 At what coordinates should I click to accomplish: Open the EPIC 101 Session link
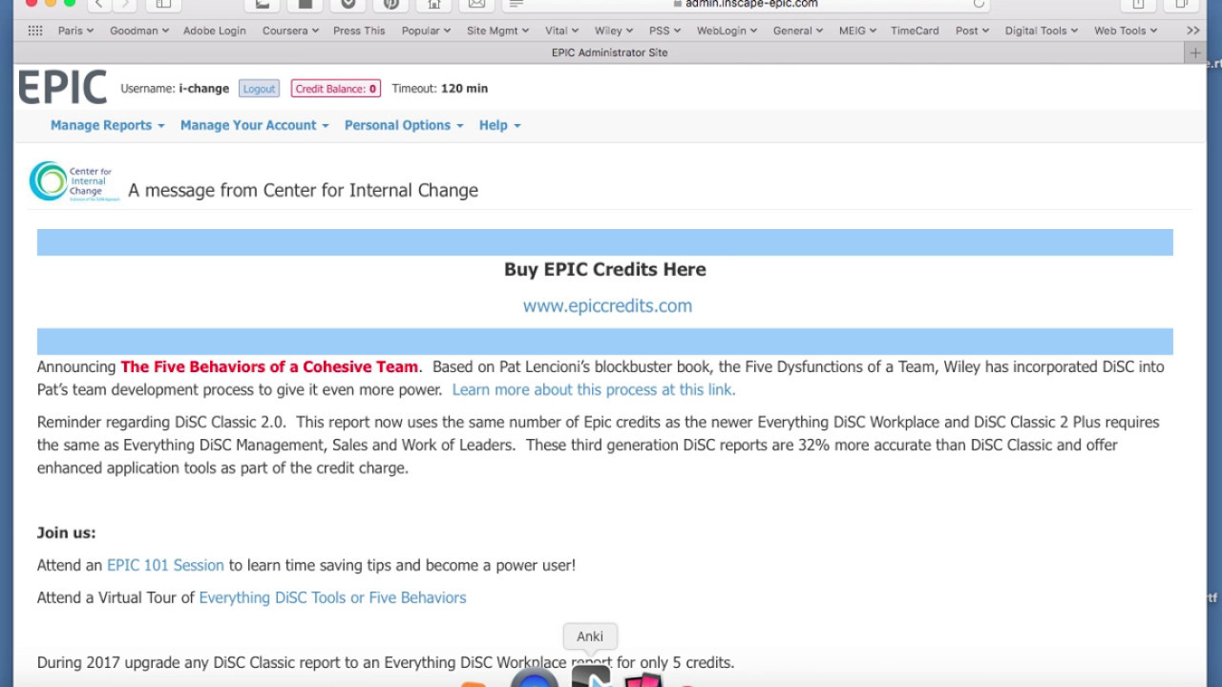pos(165,565)
